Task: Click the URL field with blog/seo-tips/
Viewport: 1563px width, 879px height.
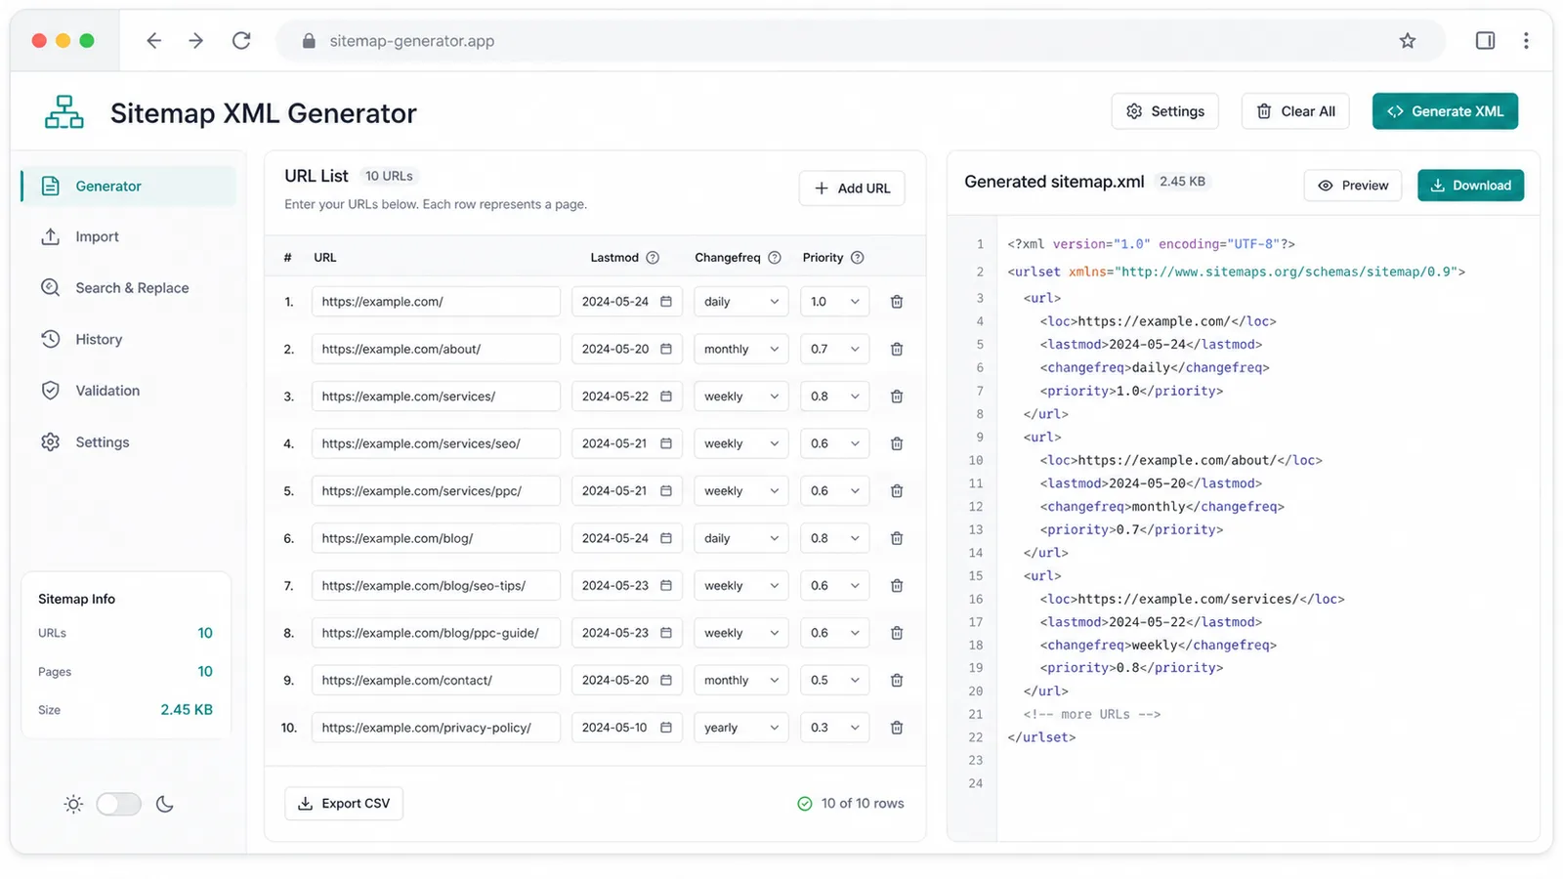Action: point(436,586)
